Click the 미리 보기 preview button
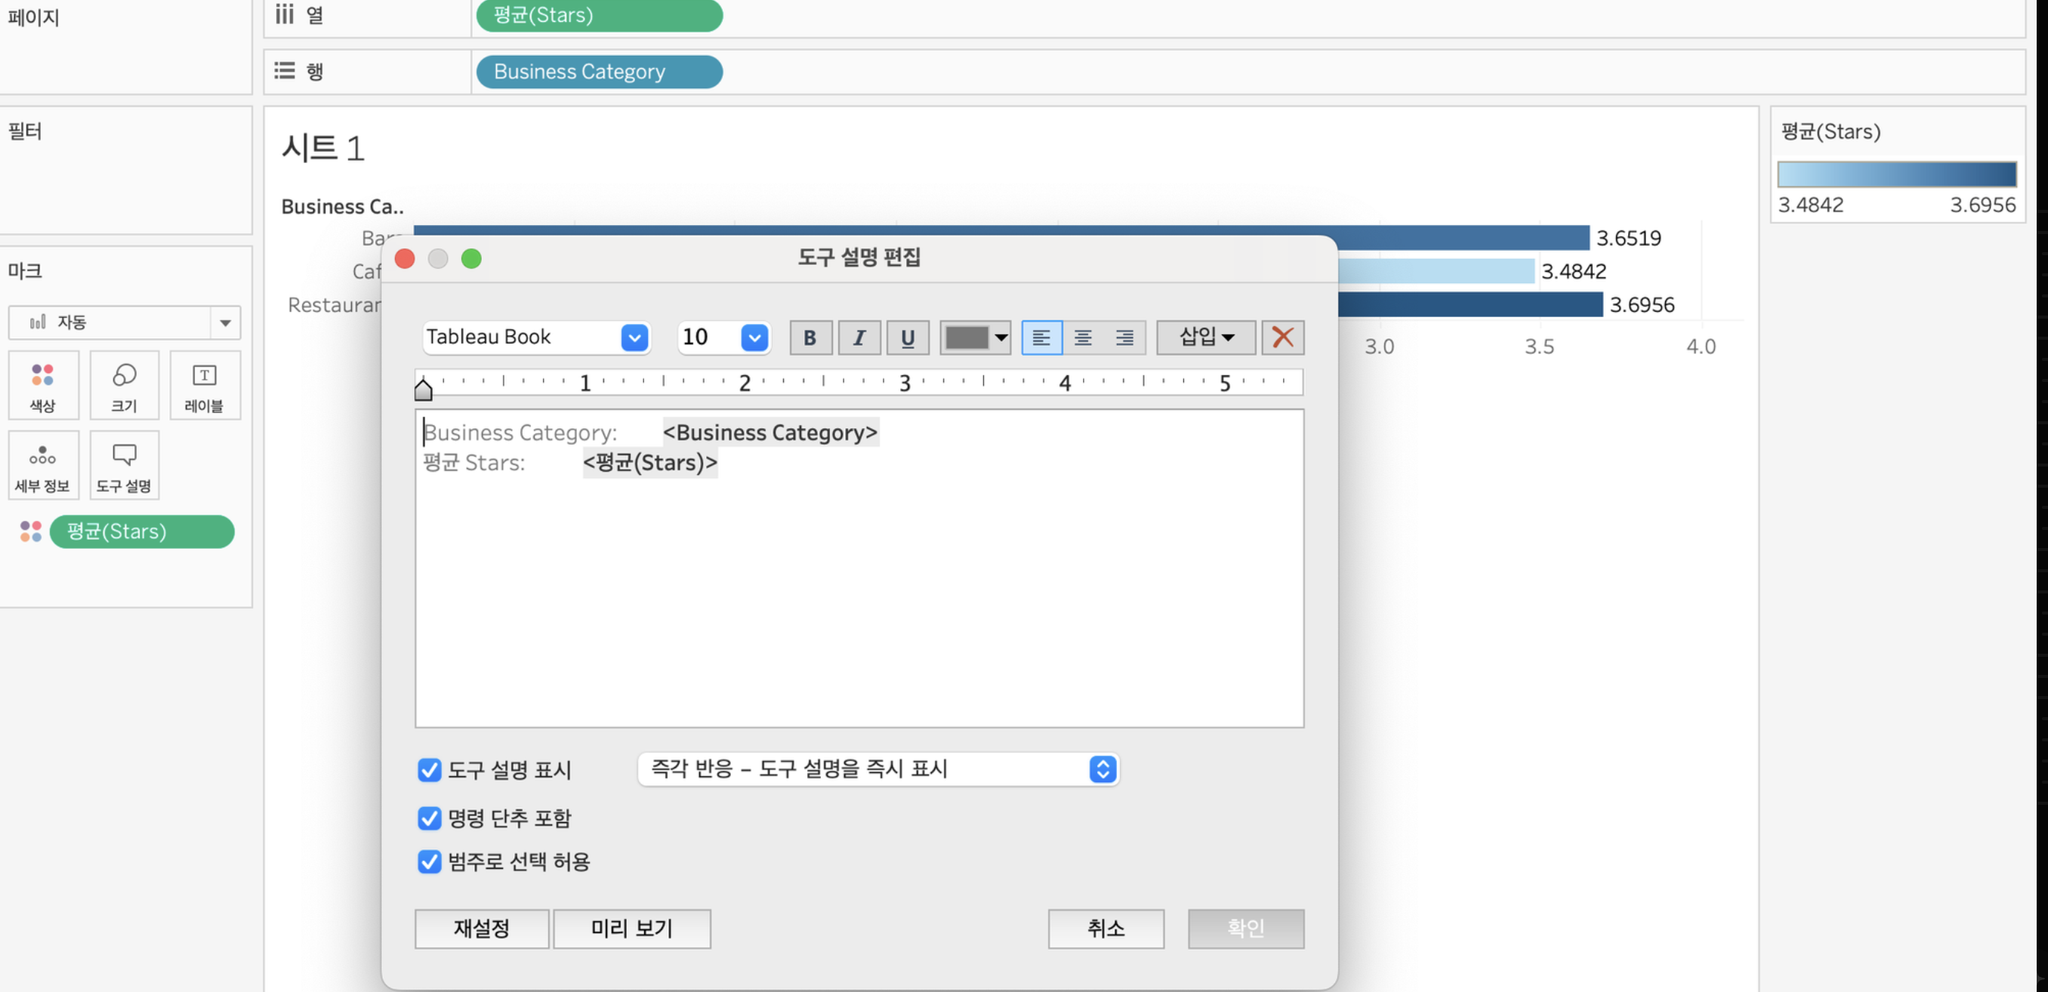The image size is (2048, 992). tap(631, 929)
